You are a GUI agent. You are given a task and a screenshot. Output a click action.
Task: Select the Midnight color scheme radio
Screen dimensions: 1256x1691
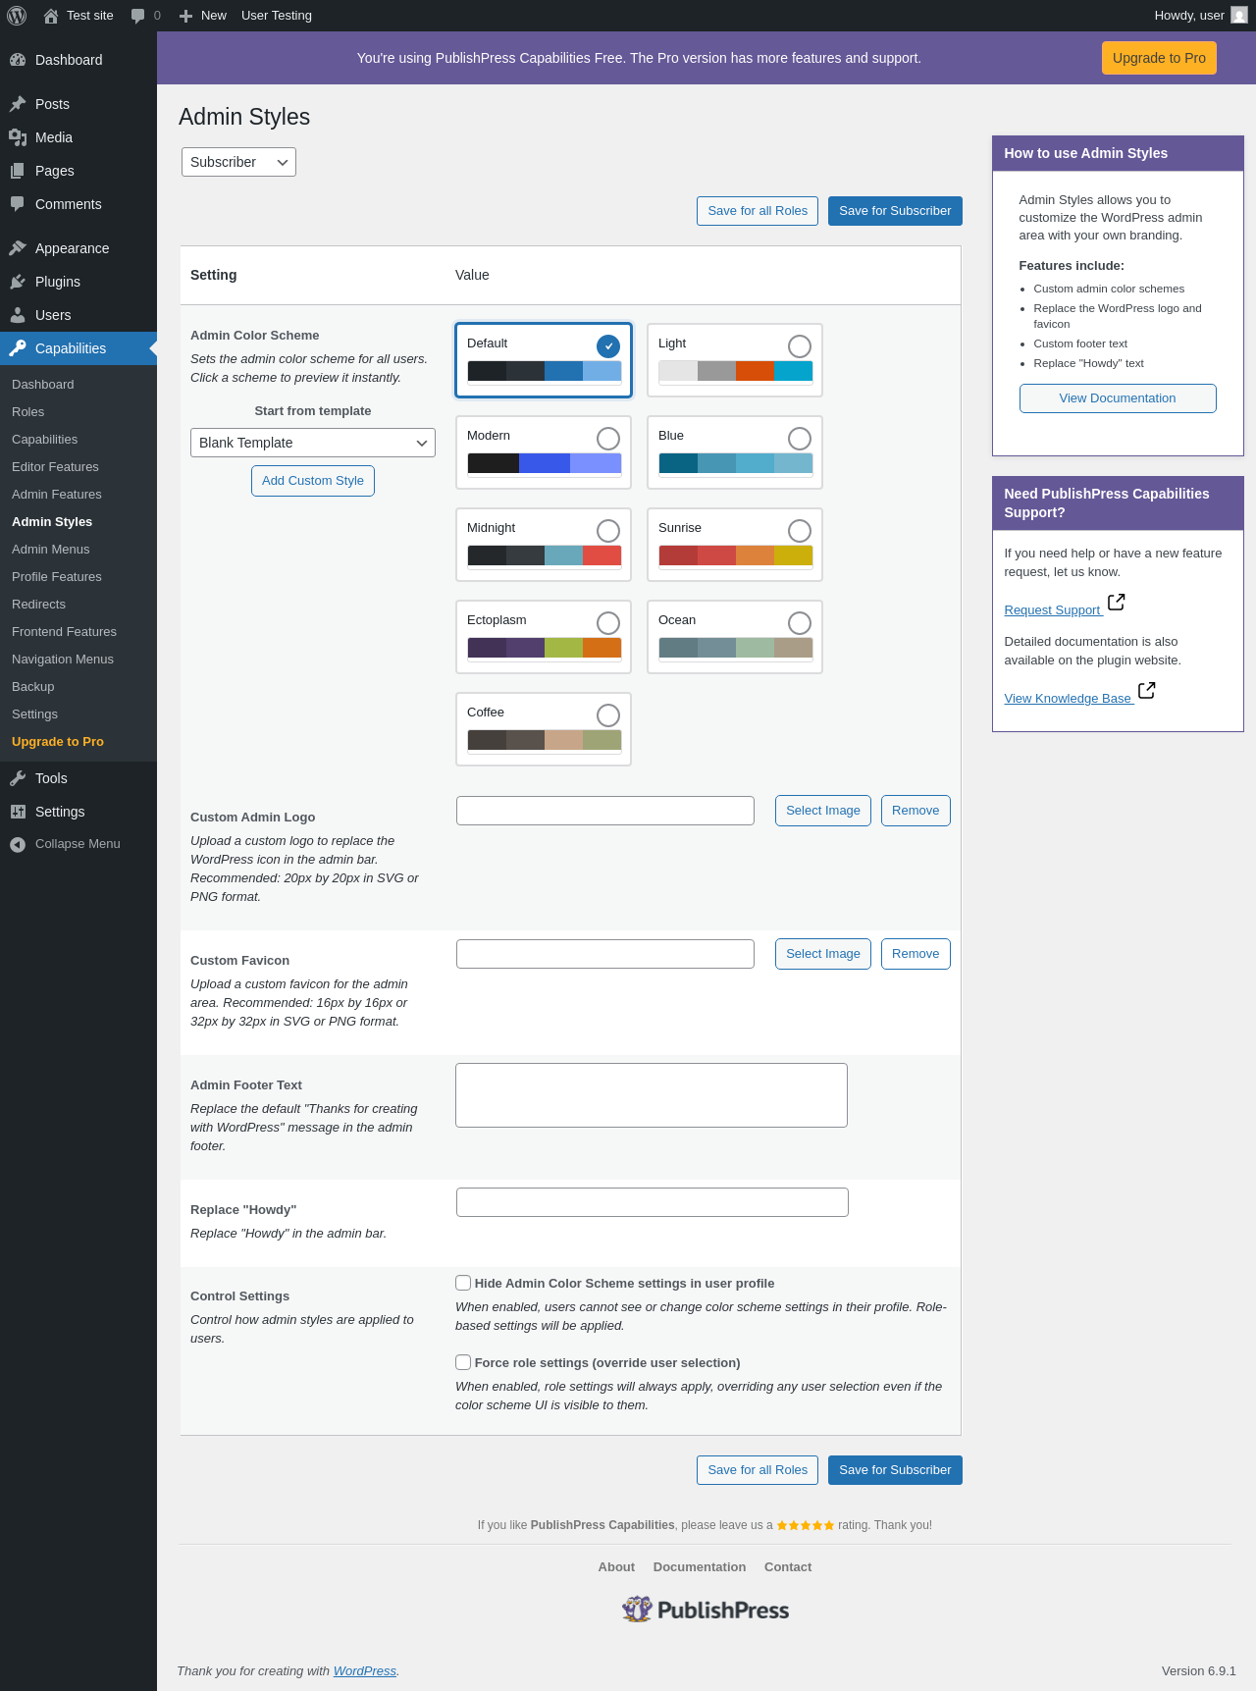click(x=608, y=531)
